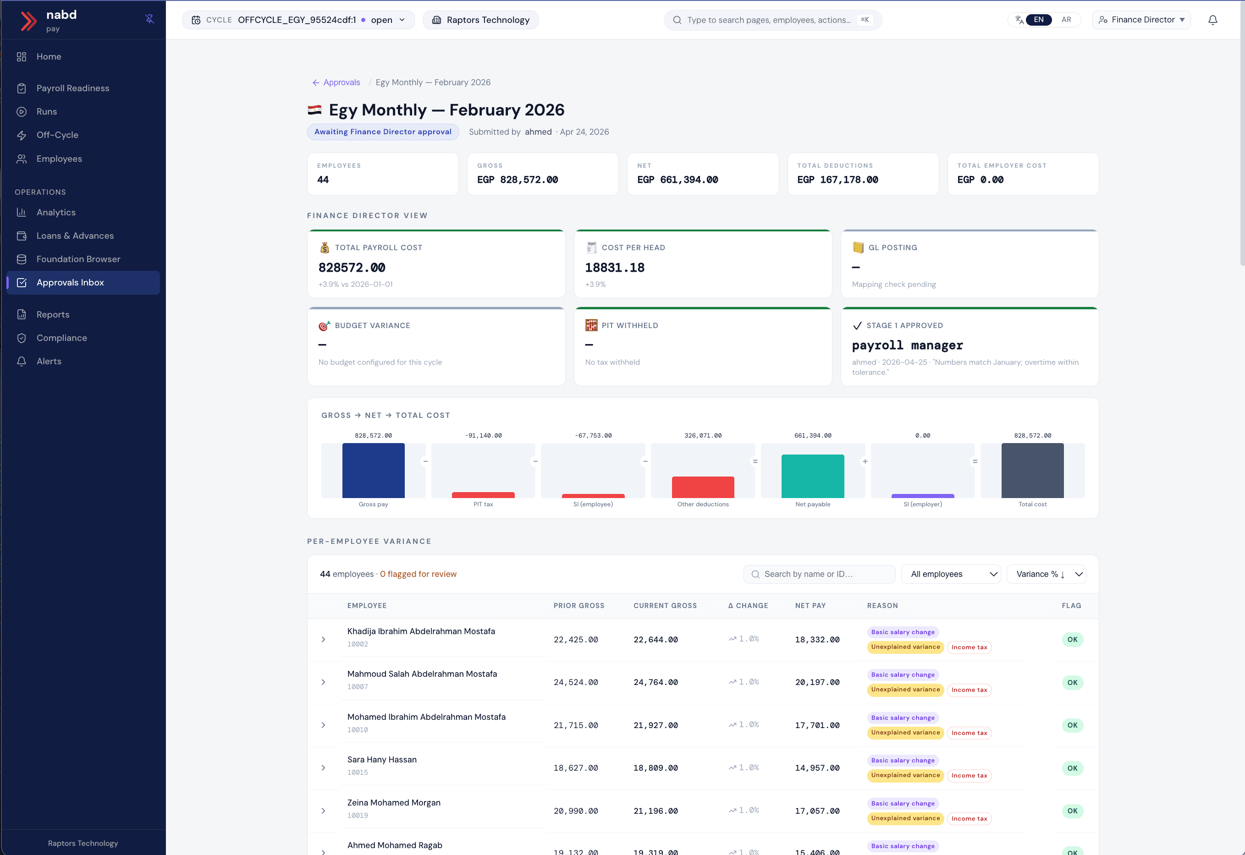Click current gross value 21,196.00
The height and width of the screenshot is (855, 1245).
(656, 811)
